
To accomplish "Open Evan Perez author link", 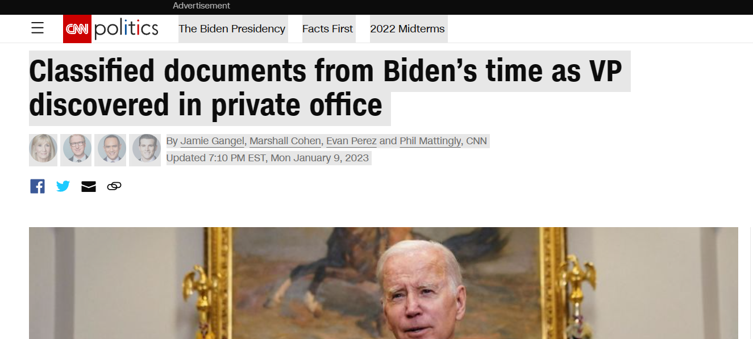I will pyautogui.click(x=351, y=141).
